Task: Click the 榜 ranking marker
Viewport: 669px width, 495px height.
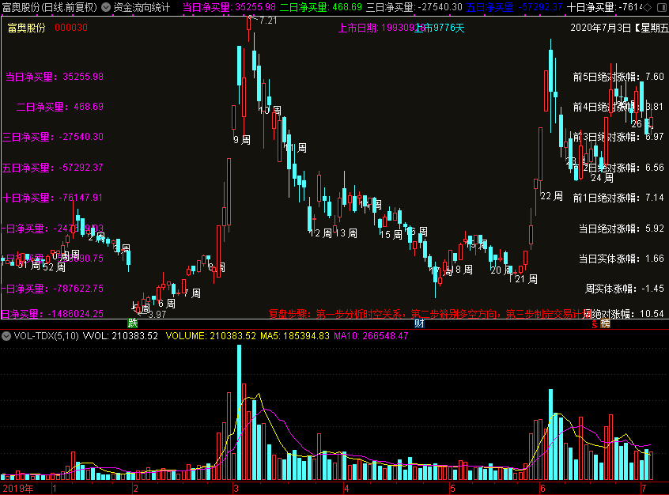Action: click(605, 323)
